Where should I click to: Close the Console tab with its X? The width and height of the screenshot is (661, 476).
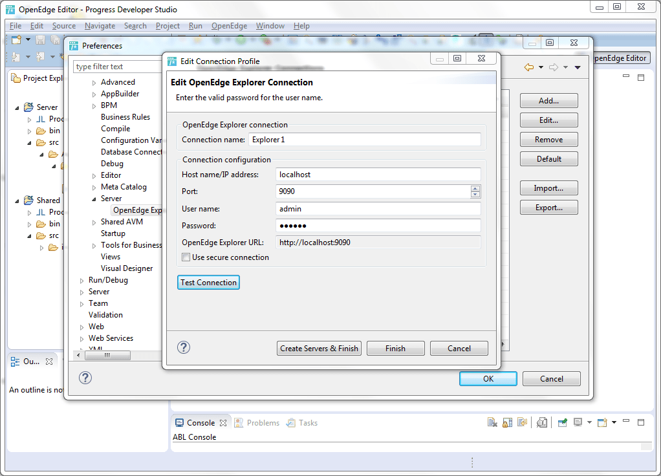(x=223, y=423)
